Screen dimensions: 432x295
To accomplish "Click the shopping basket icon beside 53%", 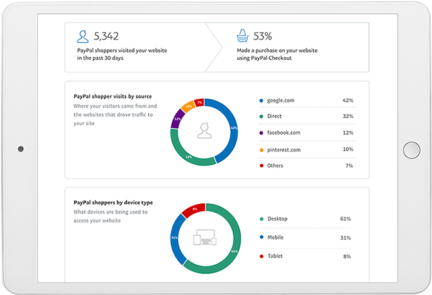I will tap(243, 36).
